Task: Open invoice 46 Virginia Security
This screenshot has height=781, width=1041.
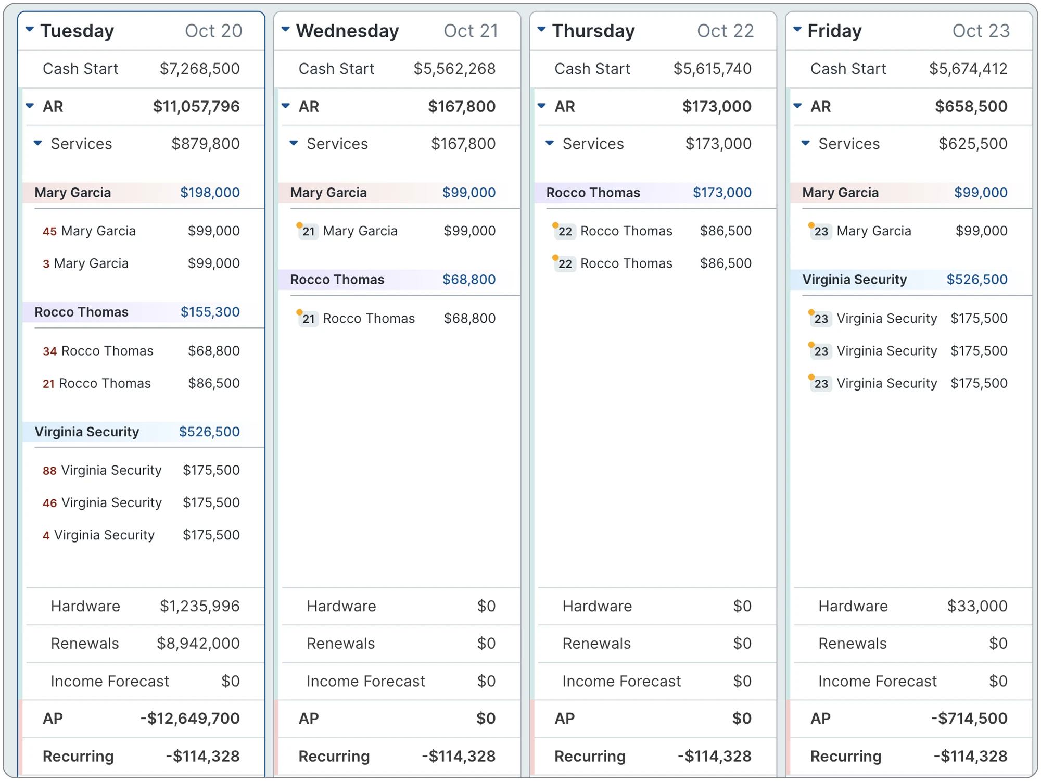Action: point(141,502)
